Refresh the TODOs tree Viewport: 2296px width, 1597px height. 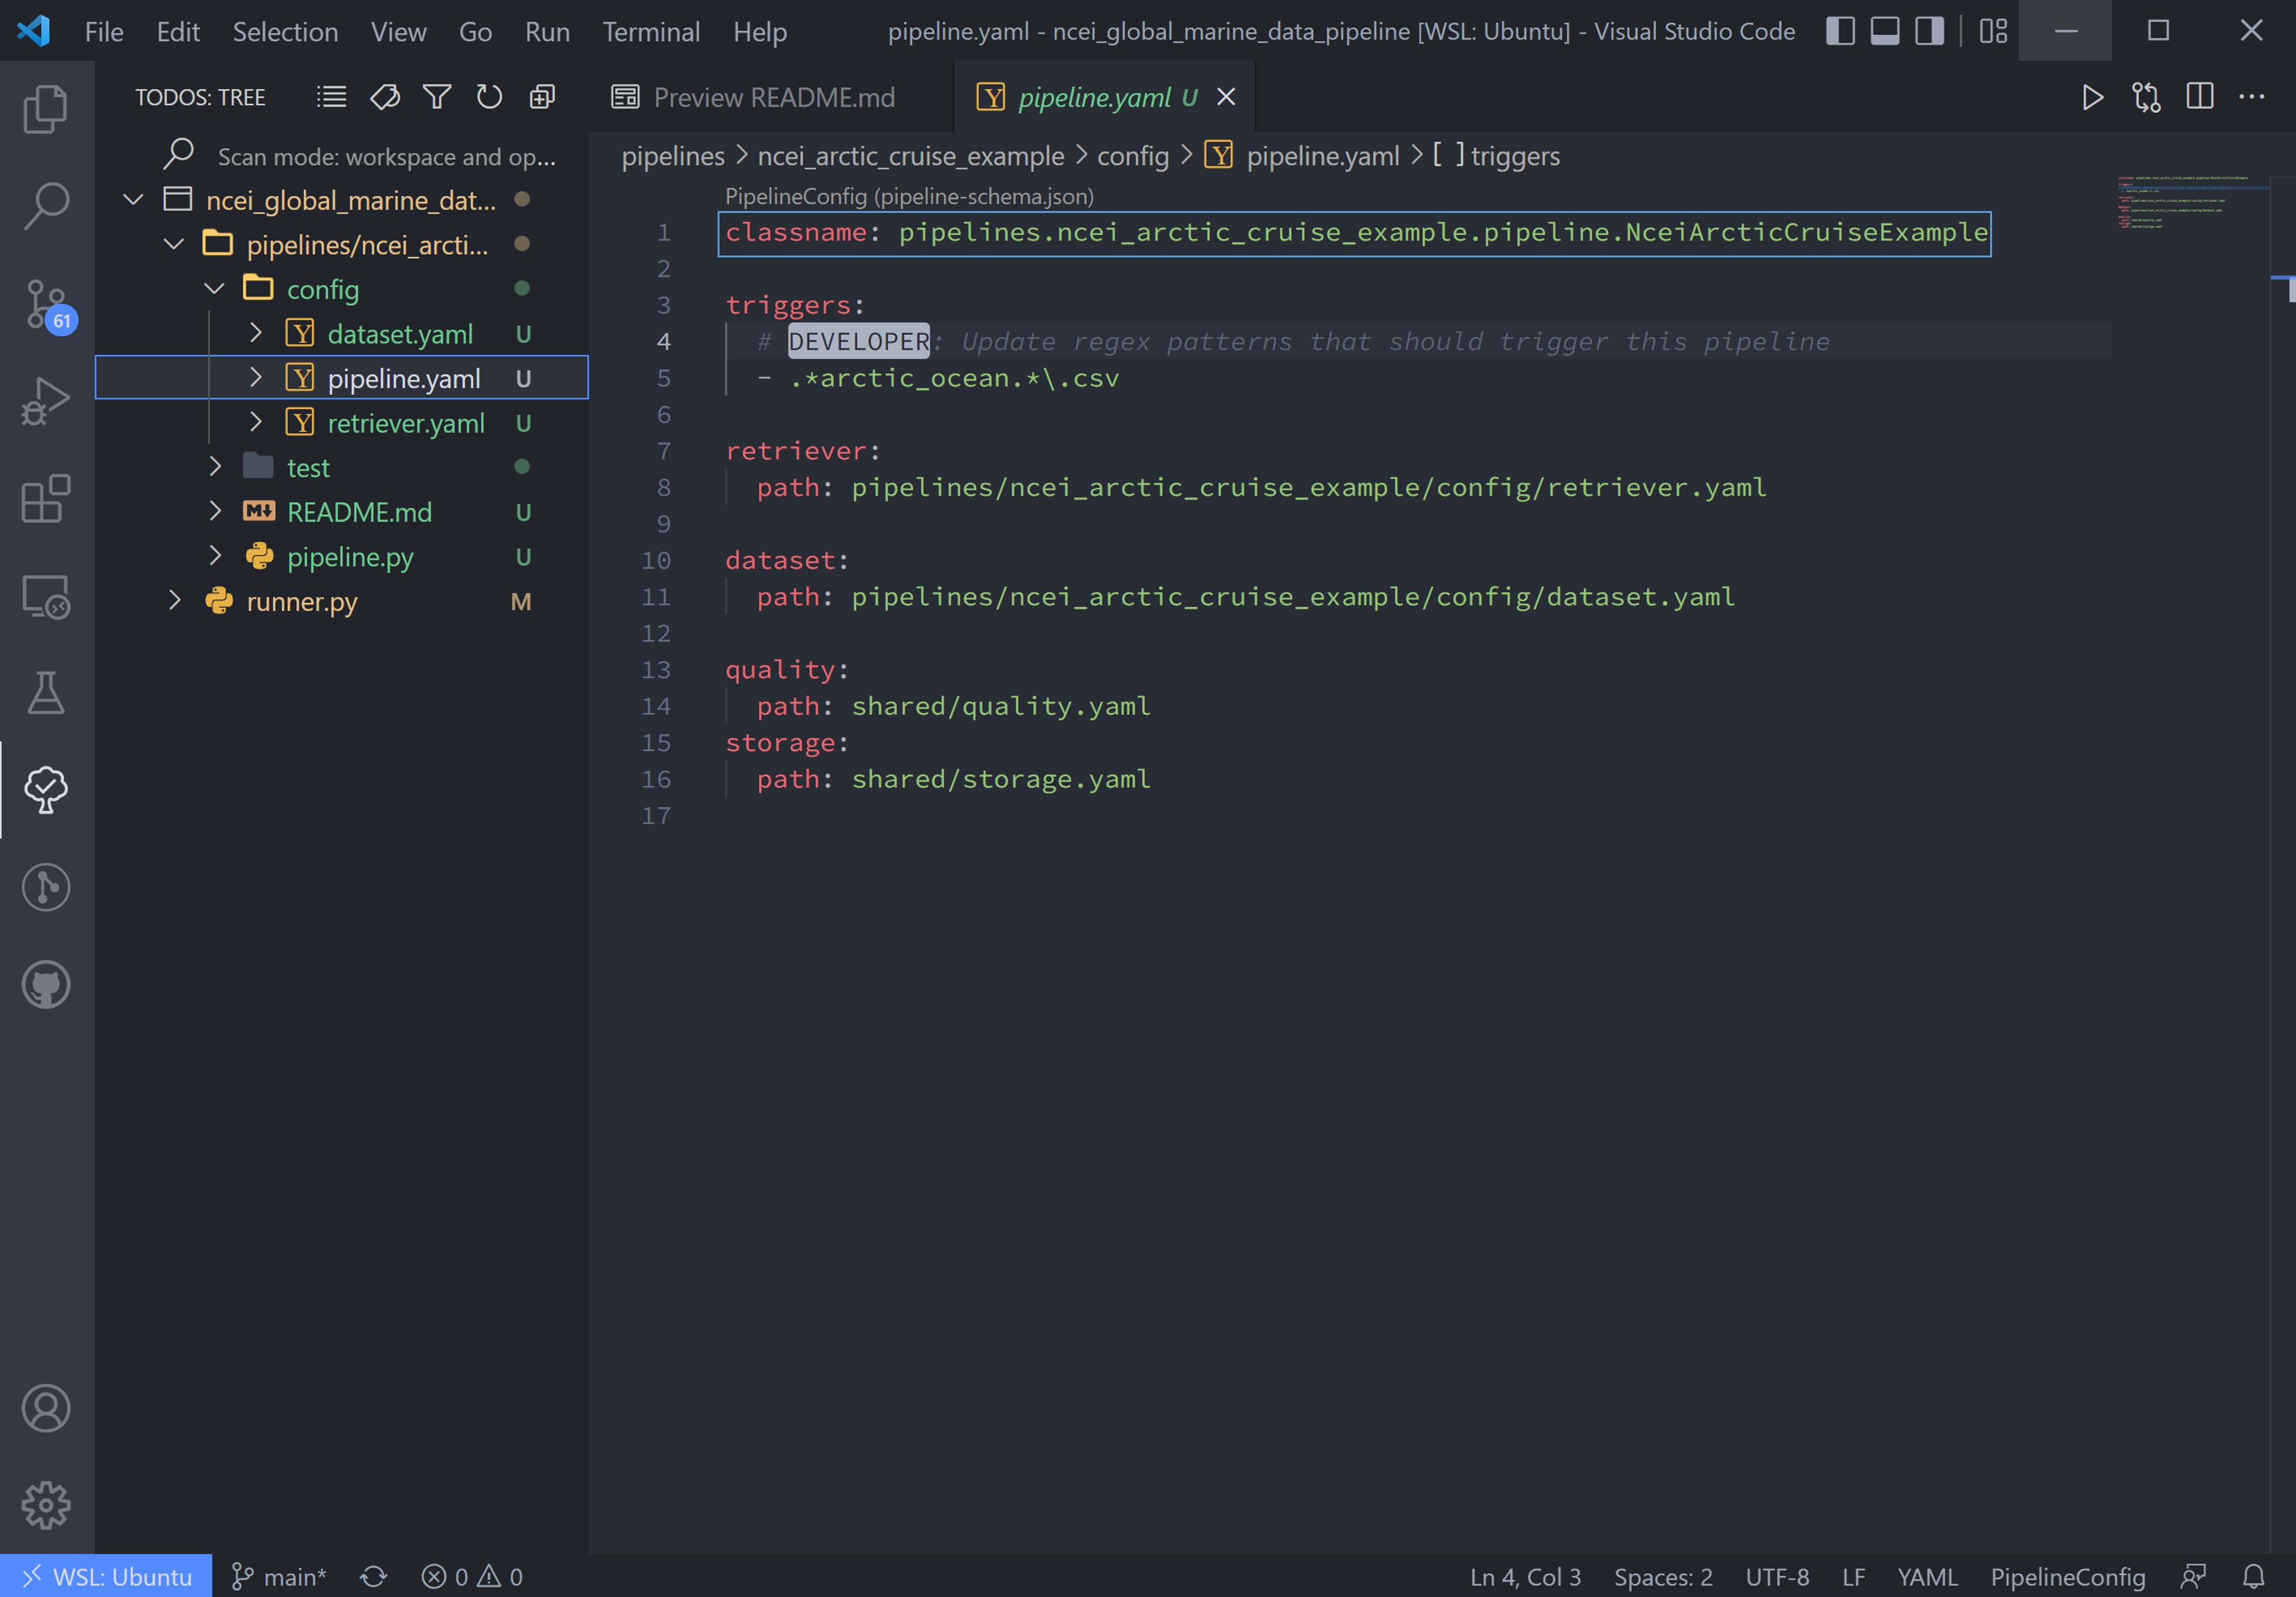(489, 97)
